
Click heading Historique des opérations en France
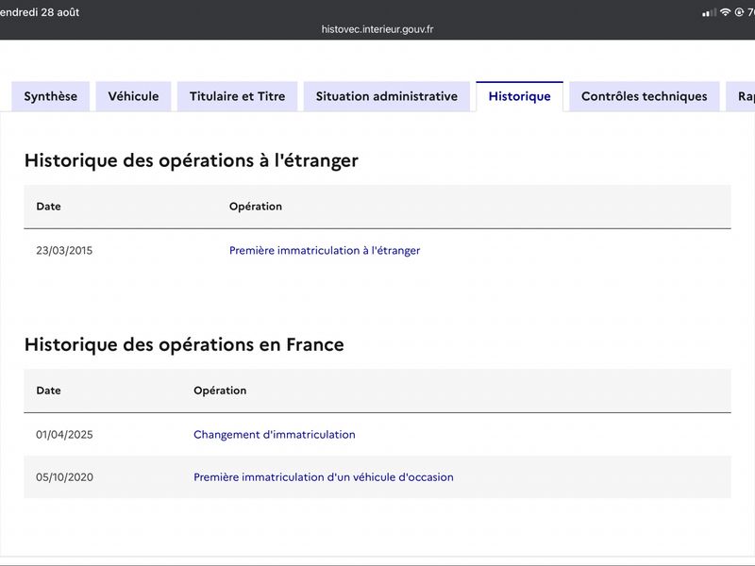(x=184, y=344)
